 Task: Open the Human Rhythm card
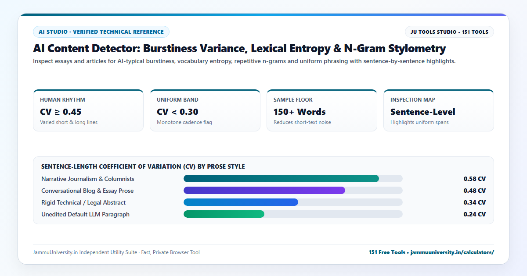click(88, 110)
